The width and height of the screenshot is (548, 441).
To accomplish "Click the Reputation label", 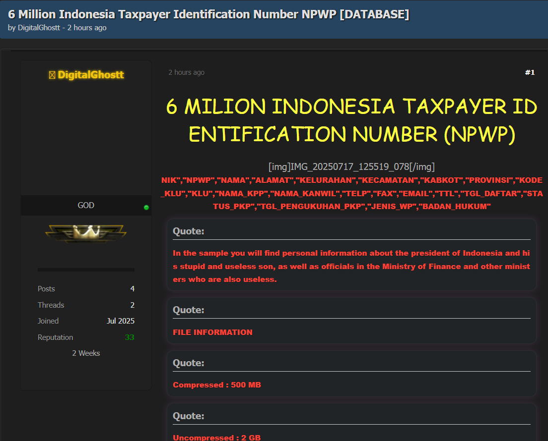I will click(55, 337).
